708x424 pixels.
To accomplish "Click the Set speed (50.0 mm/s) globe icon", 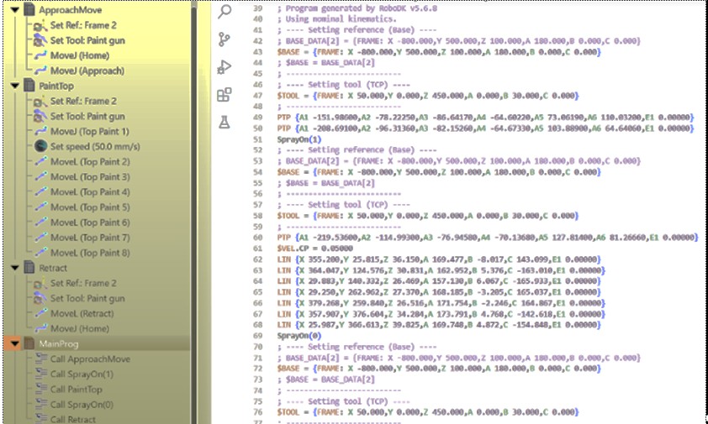I will click(x=40, y=146).
